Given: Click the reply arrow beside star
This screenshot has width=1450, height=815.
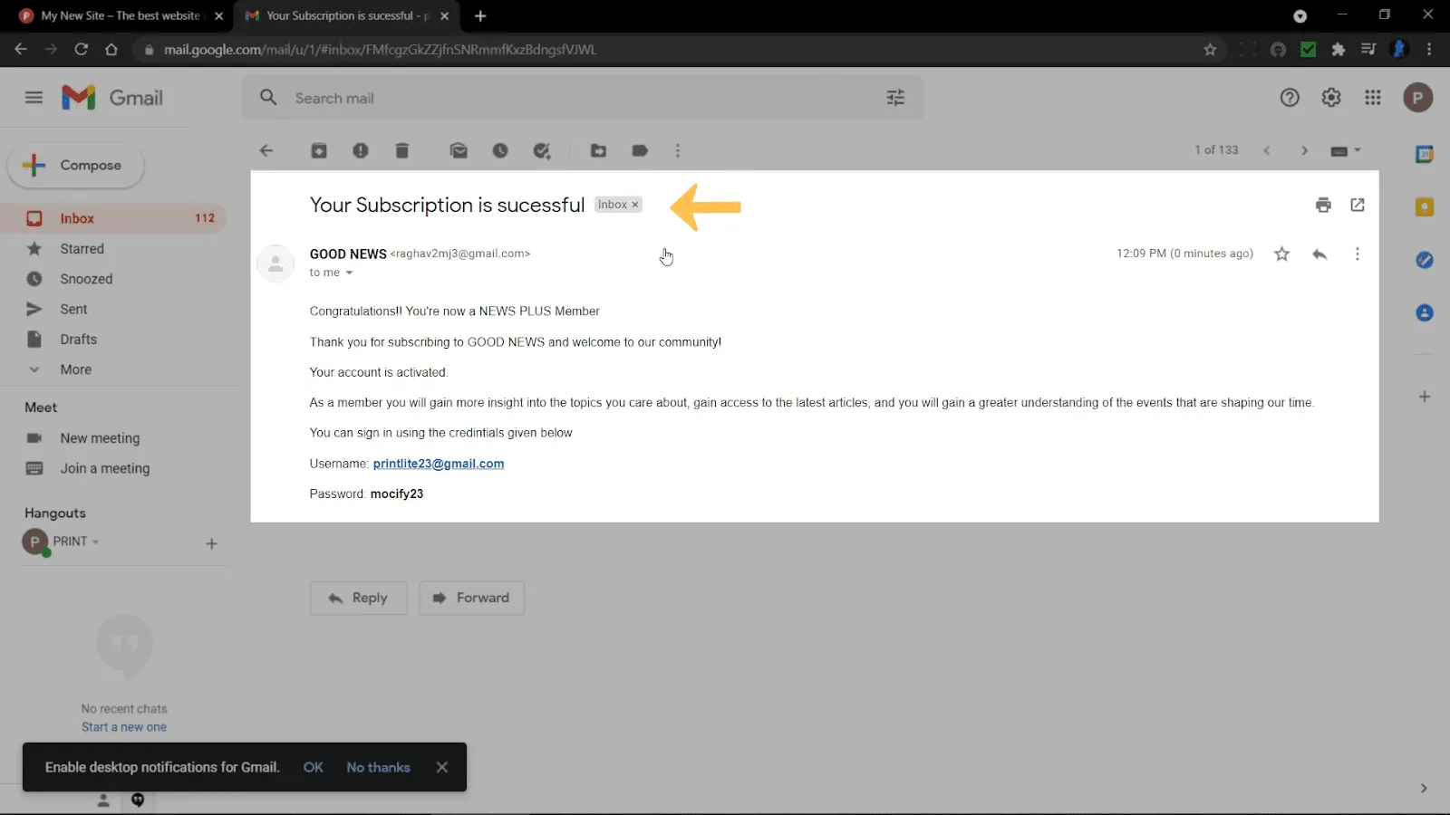Looking at the screenshot, I should (1319, 254).
